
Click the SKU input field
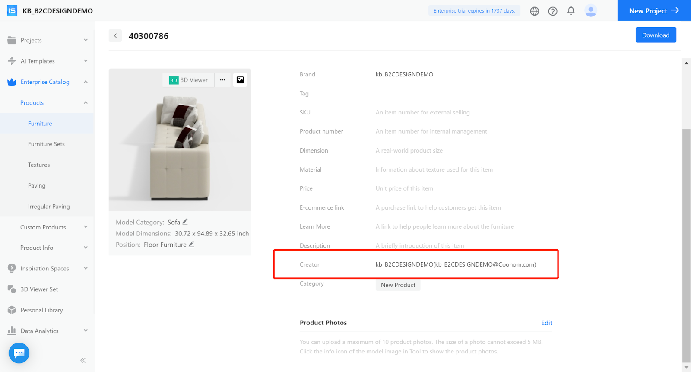pyautogui.click(x=422, y=112)
